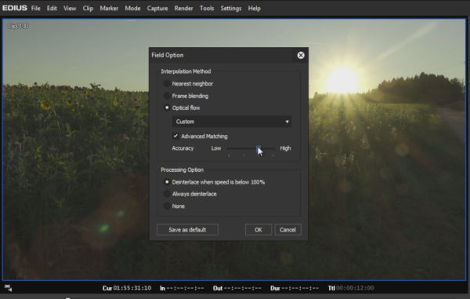Open the File menu

pyautogui.click(x=36, y=9)
